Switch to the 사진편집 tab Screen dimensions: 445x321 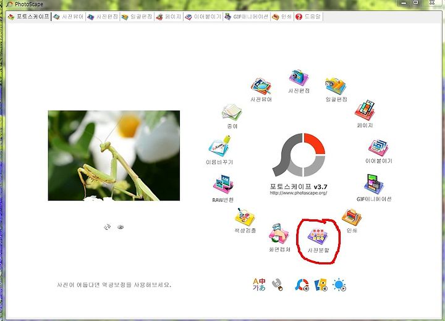tap(103, 17)
